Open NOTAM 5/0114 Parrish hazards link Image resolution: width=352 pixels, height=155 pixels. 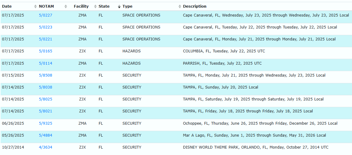tap(46, 63)
